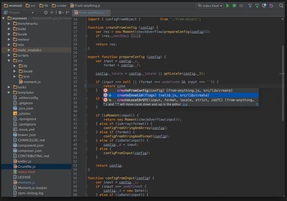This screenshot has width=287, height=201.
Task: Expand the tasks folder
Action: click(9, 87)
